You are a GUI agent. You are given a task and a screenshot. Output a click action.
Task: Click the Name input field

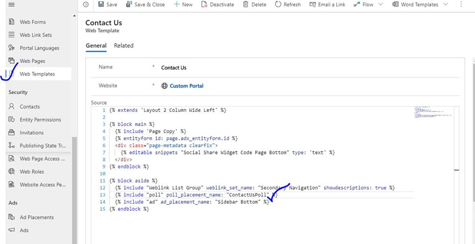[x=306, y=68]
